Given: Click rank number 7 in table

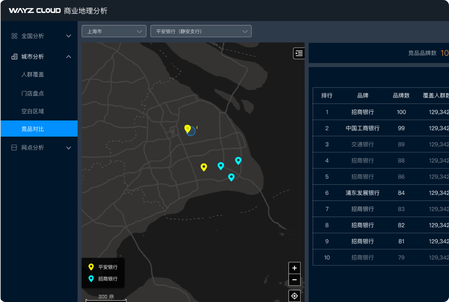Looking at the screenshot, I should tap(327, 209).
